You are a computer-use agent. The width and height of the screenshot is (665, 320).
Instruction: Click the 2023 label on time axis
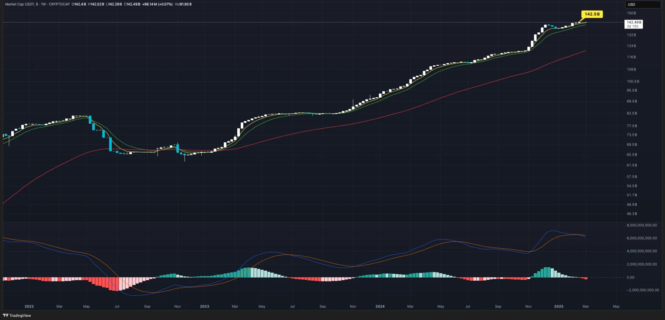pyautogui.click(x=204, y=306)
